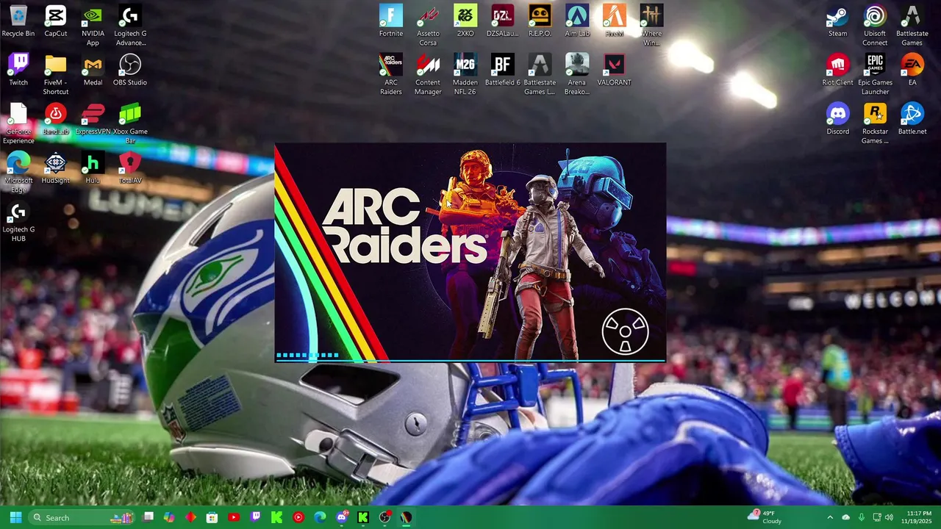Open Copilot from the taskbar

click(169, 517)
